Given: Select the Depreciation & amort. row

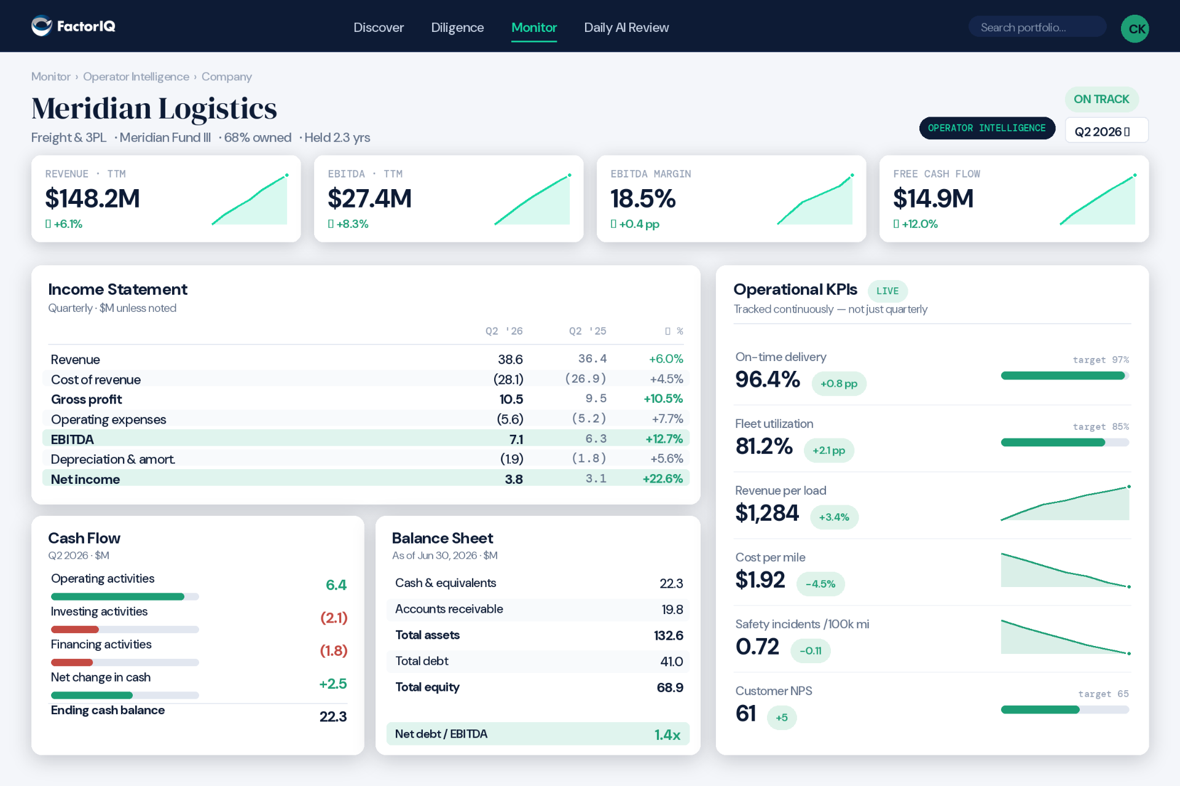Looking at the screenshot, I should click(x=366, y=459).
